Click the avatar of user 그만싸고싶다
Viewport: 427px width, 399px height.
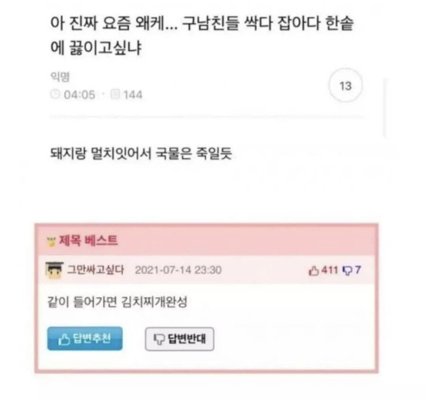(x=54, y=270)
